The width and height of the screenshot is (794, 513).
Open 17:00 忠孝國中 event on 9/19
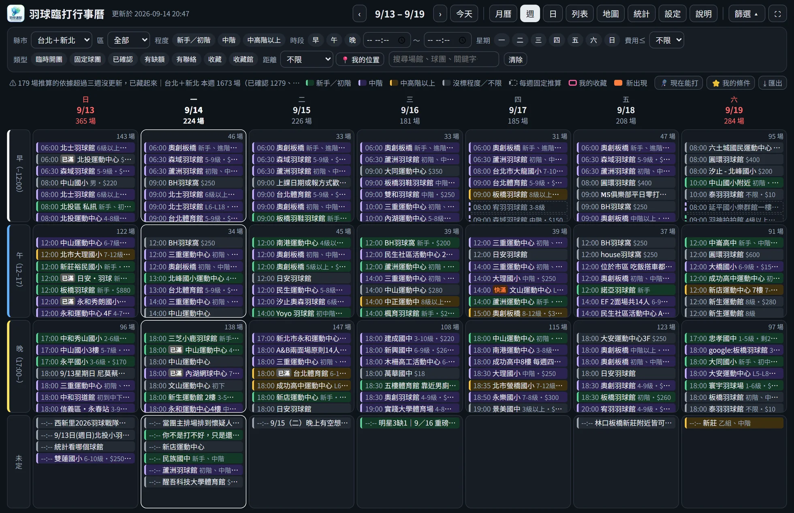tap(734, 338)
